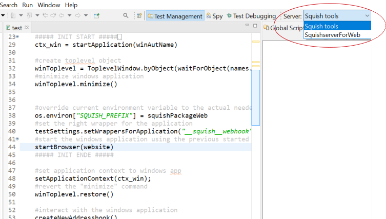Screen dimensions: 386x219
Task: Expand folded code at line 23
Action: [18, 37]
